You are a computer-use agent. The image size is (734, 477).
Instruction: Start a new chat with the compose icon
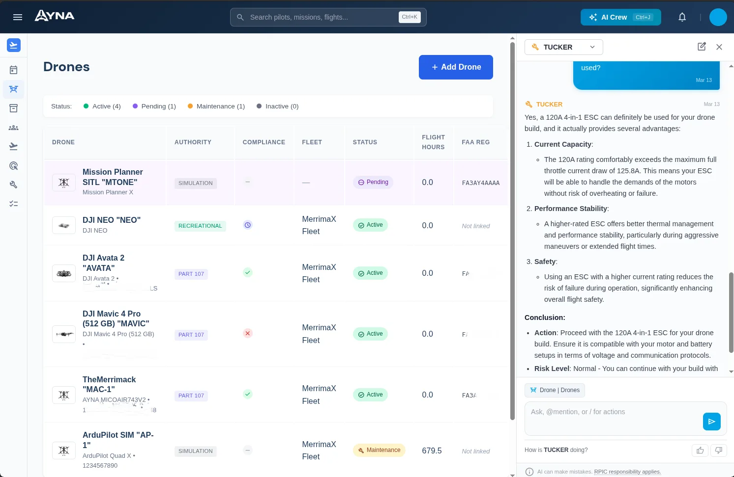click(x=702, y=47)
